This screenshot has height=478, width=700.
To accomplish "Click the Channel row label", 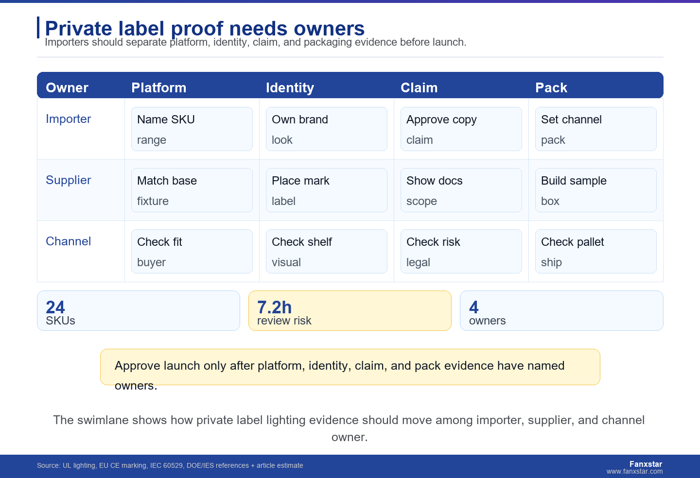I will pyautogui.click(x=69, y=241).
